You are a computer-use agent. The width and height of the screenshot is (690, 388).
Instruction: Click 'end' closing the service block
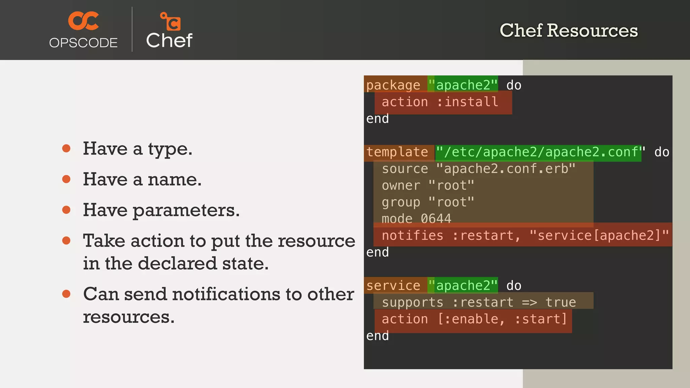coord(377,336)
